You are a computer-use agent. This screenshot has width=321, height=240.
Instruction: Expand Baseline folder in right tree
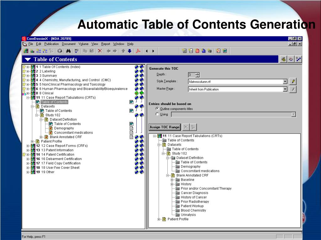coord(172,180)
